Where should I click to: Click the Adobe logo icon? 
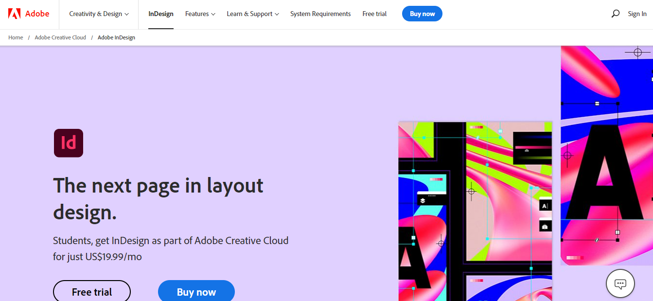(x=14, y=14)
